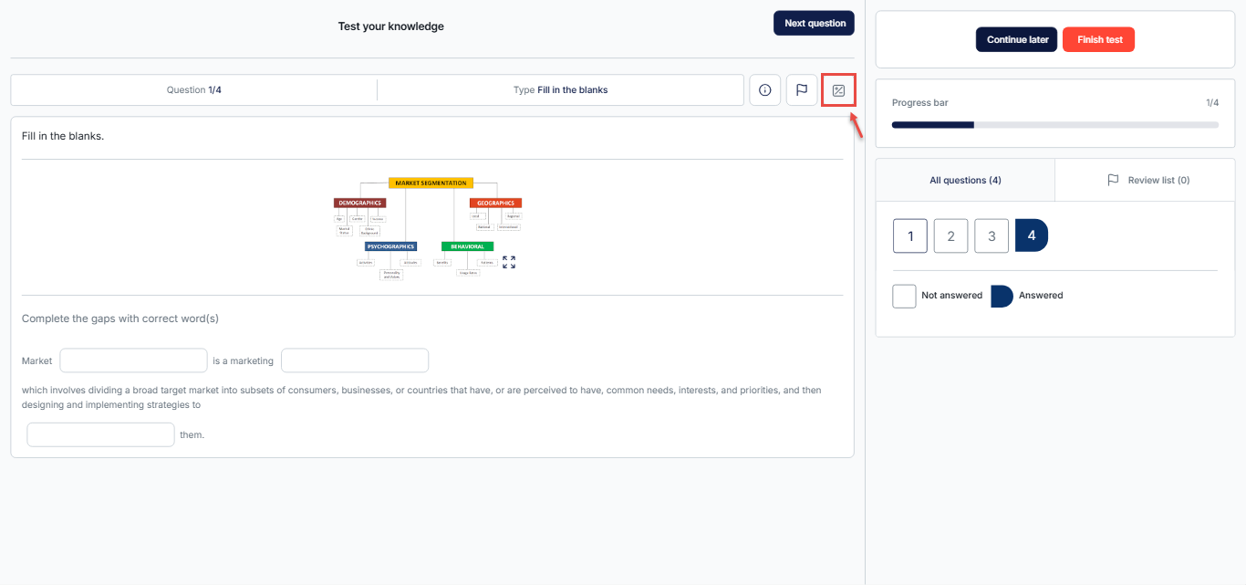Jump to question 1 in navigator
The width and height of the screenshot is (1246, 585).
coord(910,235)
